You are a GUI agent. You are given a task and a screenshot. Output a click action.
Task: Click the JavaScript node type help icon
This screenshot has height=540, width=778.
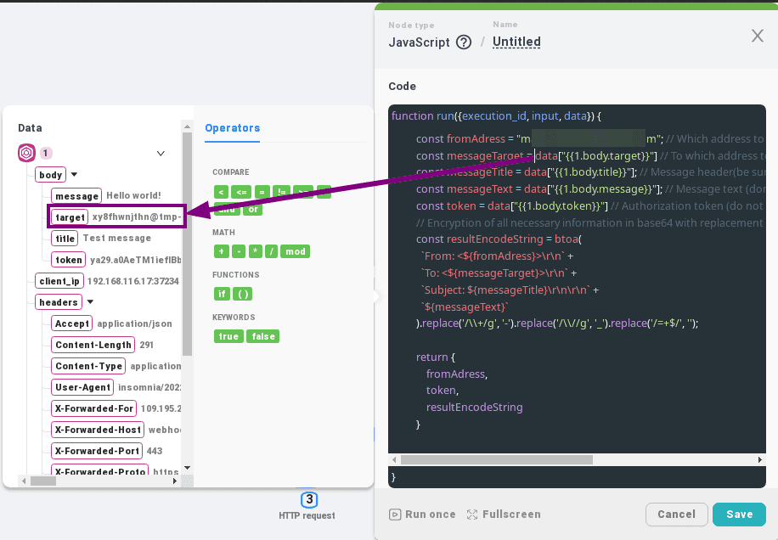(x=464, y=42)
